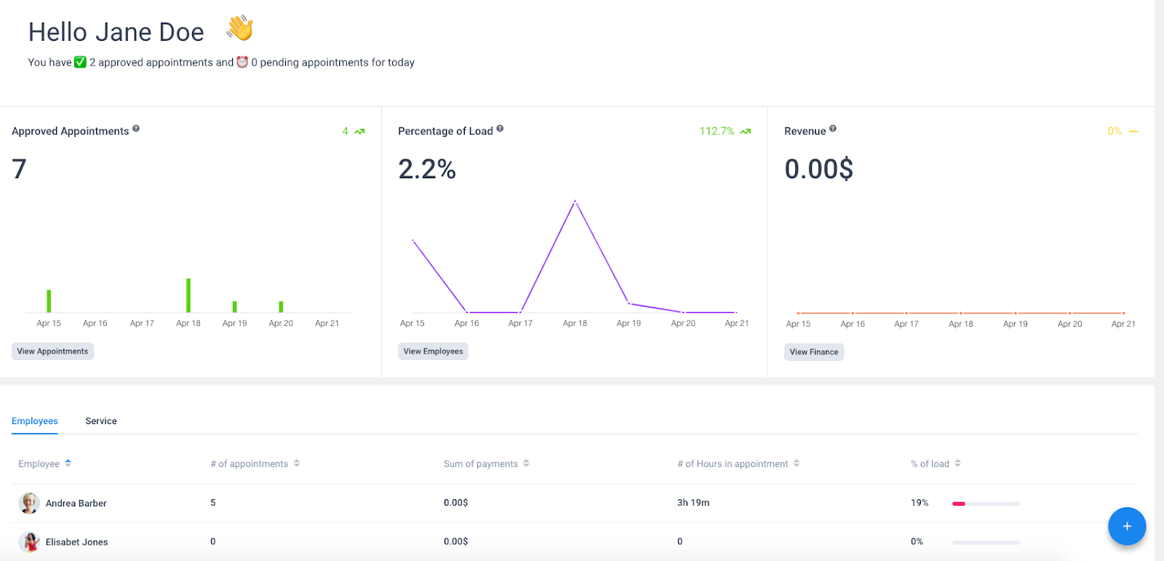The width and height of the screenshot is (1164, 561).
Task: Click the green trend arrow in Approved Appointments
Action: pyautogui.click(x=359, y=132)
